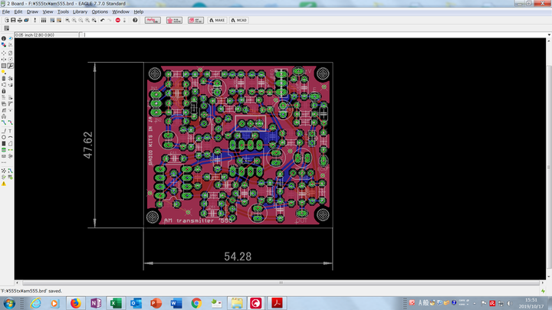Click the red Stop command icon
The image size is (552, 310).
click(x=118, y=20)
